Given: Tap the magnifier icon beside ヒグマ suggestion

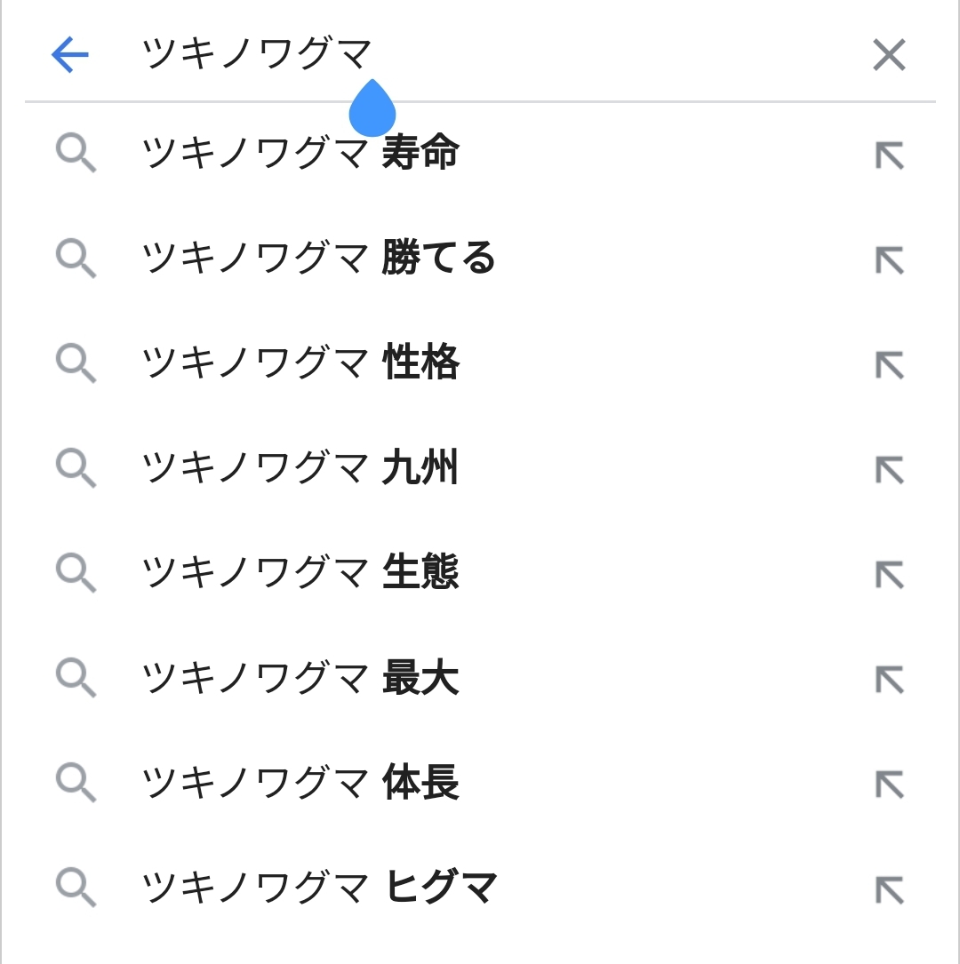Looking at the screenshot, I should click(76, 888).
